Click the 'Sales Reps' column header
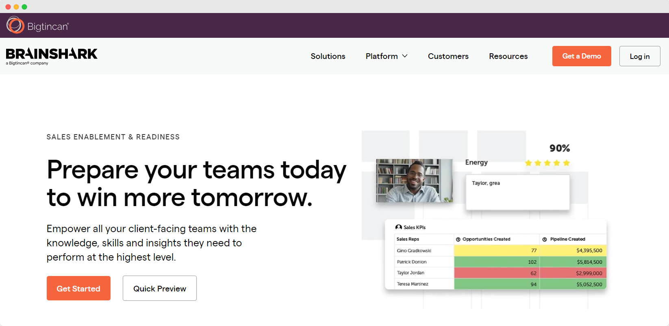 click(x=408, y=239)
